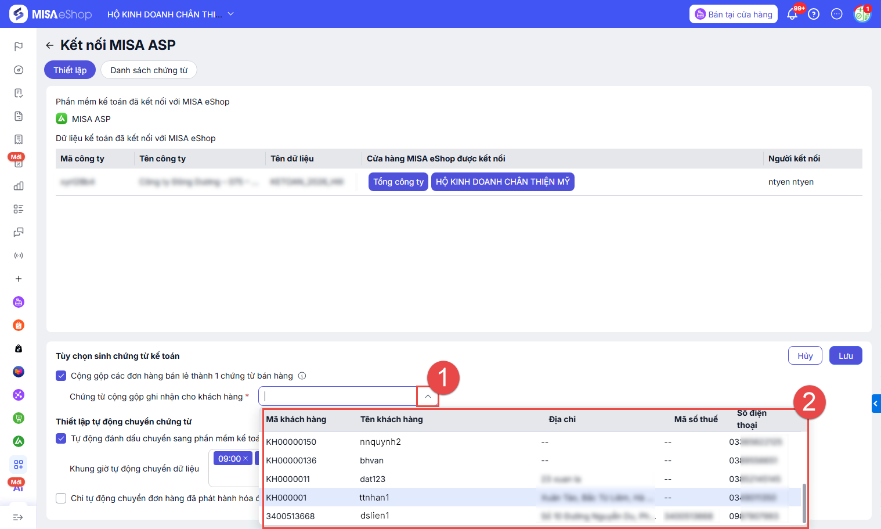Open the purple store channel icon
881x529 pixels.
[19, 302]
